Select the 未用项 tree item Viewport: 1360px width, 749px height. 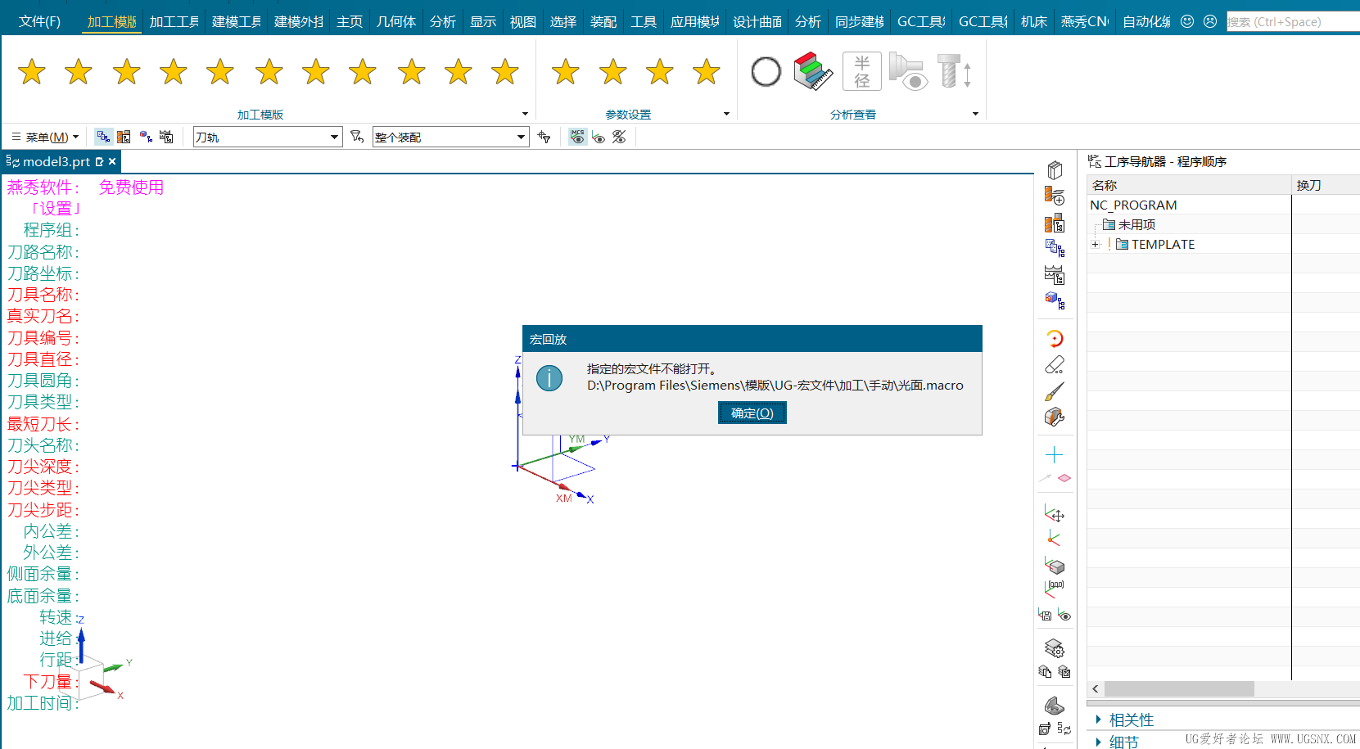[1136, 224]
